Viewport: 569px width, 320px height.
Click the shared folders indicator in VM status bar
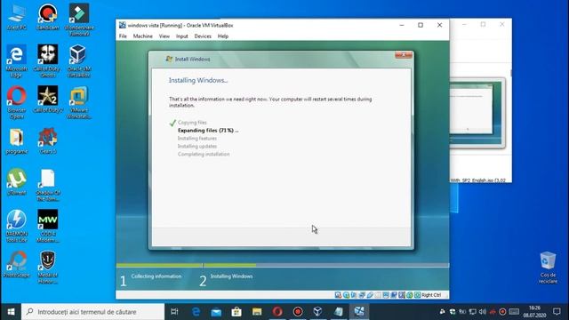click(378, 295)
